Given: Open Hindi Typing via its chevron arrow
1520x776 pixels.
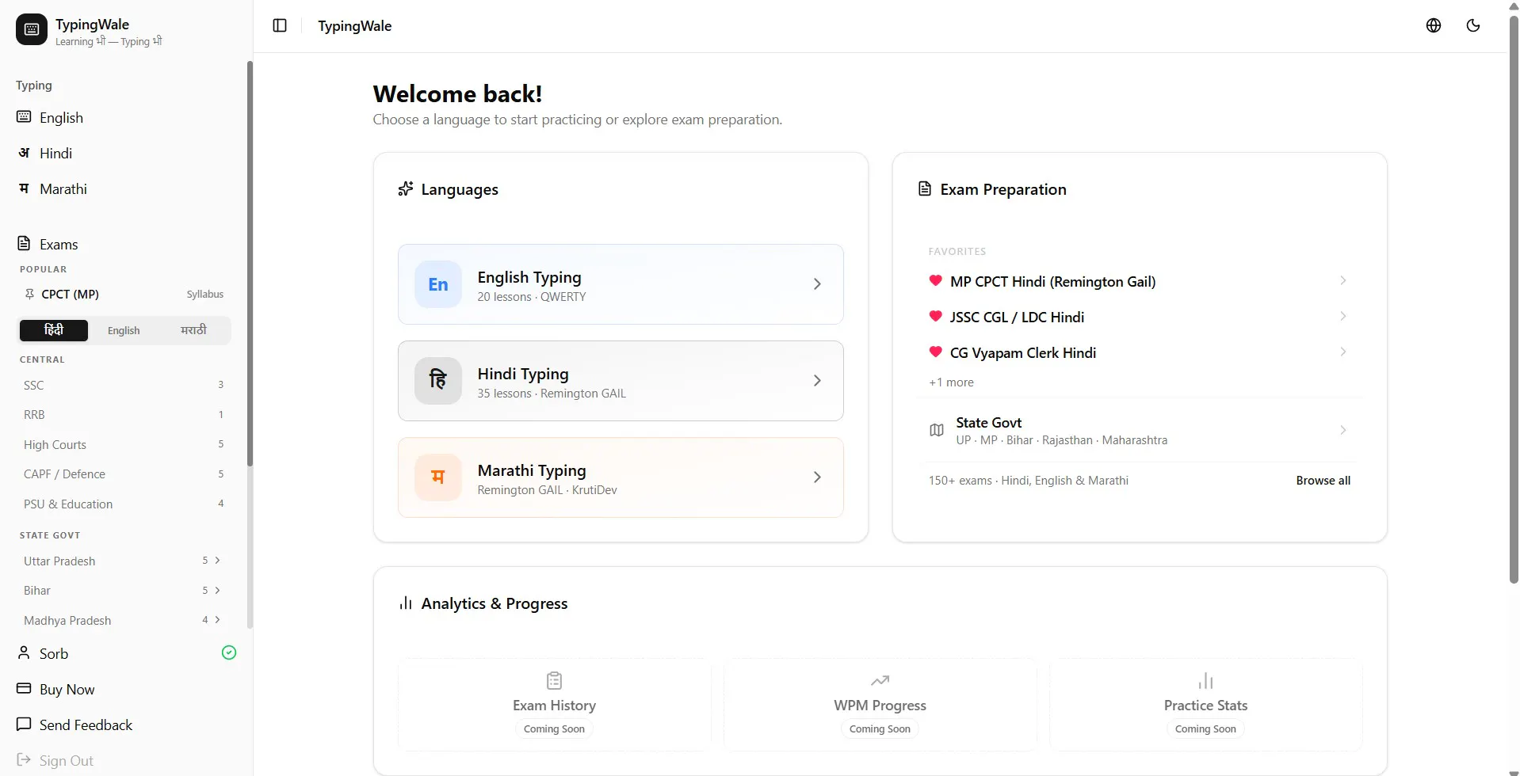Looking at the screenshot, I should [817, 381].
